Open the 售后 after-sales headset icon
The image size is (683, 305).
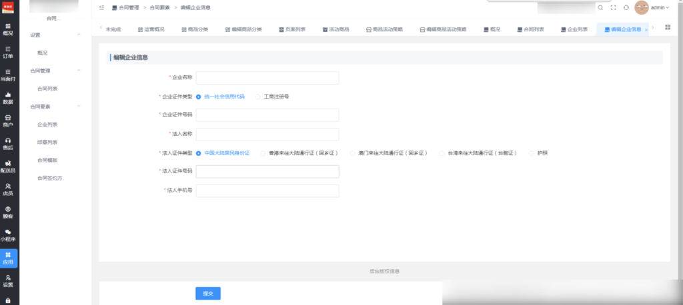(8, 143)
